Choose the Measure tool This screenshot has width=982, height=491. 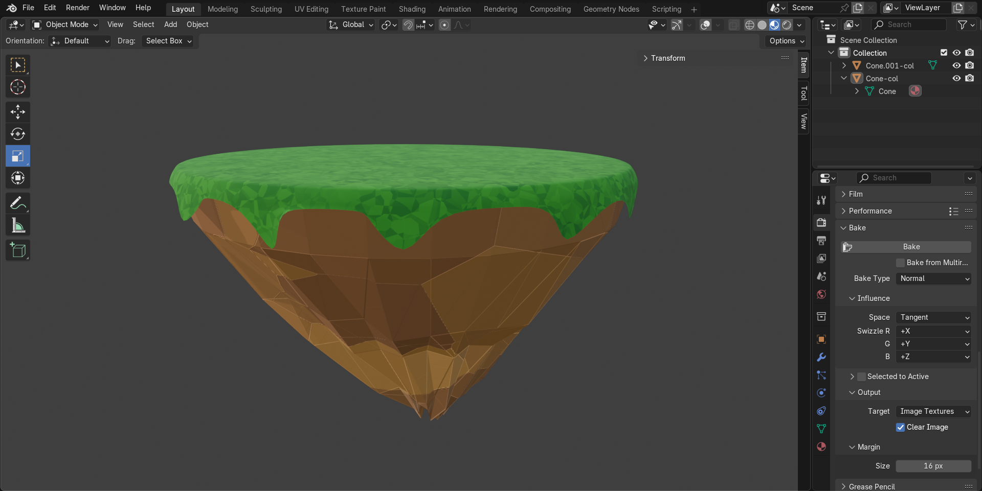[18, 225]
